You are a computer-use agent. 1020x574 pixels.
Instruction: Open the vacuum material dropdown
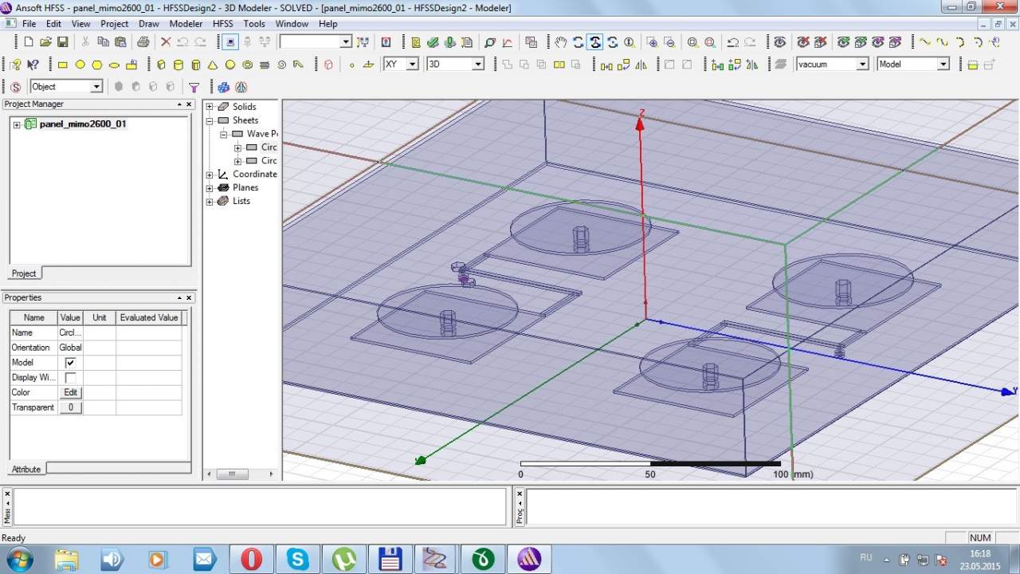point(861,65)
